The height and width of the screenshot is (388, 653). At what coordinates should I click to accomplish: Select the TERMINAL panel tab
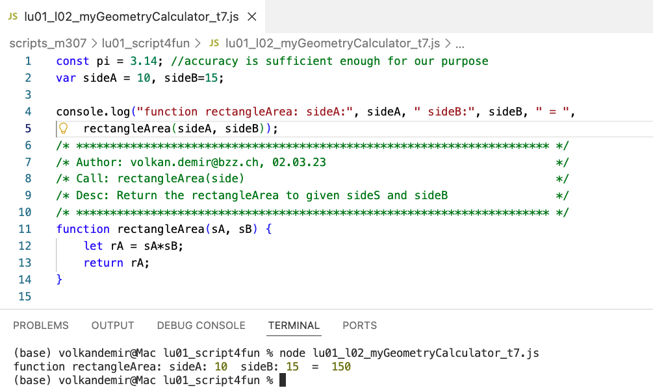294,326
